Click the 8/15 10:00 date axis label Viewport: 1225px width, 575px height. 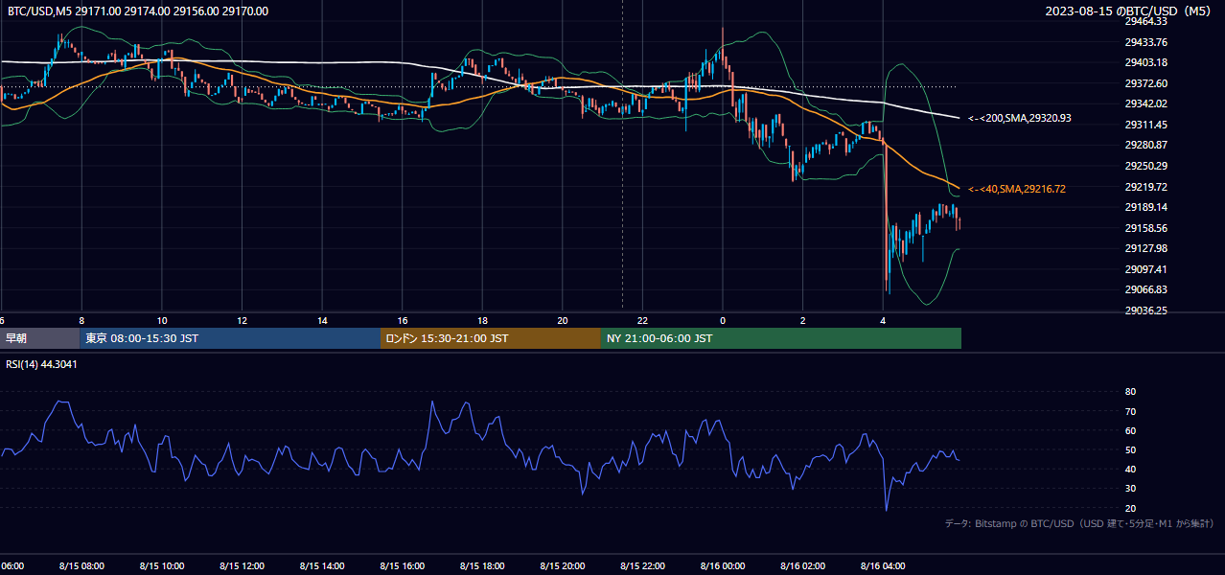click(162, 565)
